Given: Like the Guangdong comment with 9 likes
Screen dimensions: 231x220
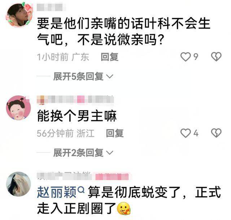Looking at the screenshot, I should point(186,57).
